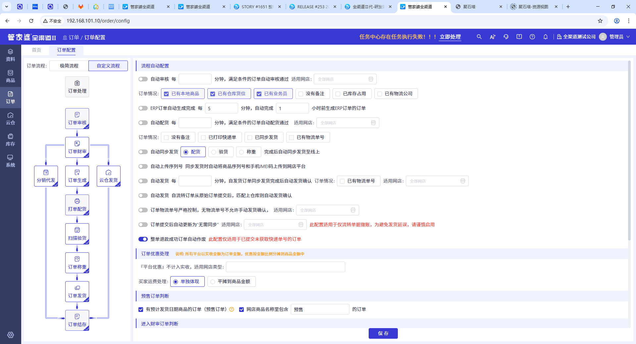Select the 订单审核 flow node
This screenshot has height=344, width=636.
pyautogui.click(x=77, y=119)
